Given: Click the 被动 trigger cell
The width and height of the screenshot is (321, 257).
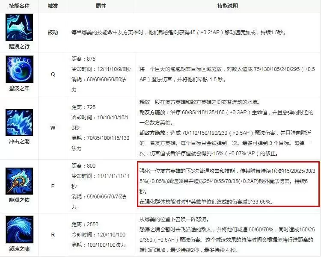Looking at the screenshot, I should point(53,32).
